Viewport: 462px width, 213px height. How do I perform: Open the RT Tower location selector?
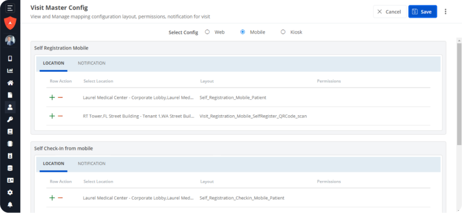(x=139, y=116)
